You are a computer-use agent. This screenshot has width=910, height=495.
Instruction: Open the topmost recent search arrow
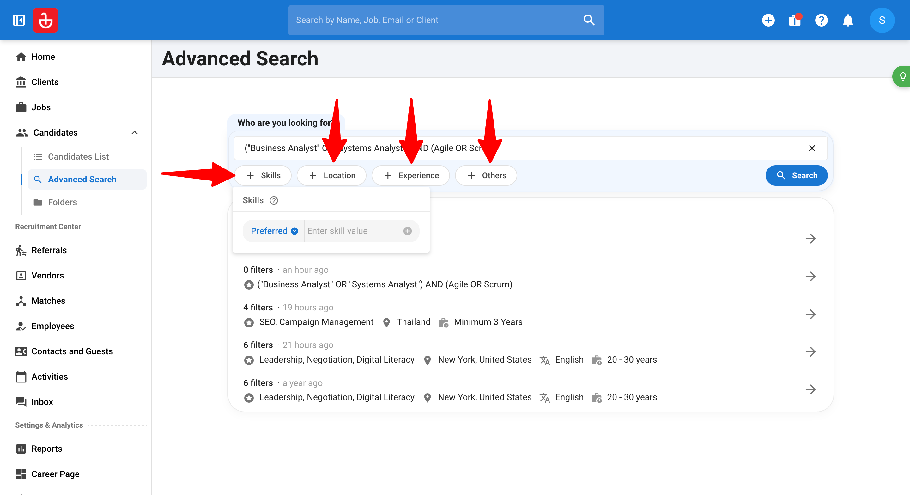(x=810, y=238)
